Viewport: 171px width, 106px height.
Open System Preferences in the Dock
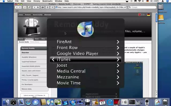[x=124, y=102]
